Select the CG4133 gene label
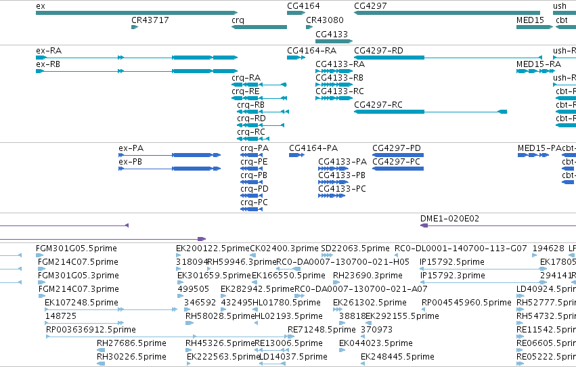Image resolution: width=576 pixels, height=367 pixels. [x=332, y=34]
